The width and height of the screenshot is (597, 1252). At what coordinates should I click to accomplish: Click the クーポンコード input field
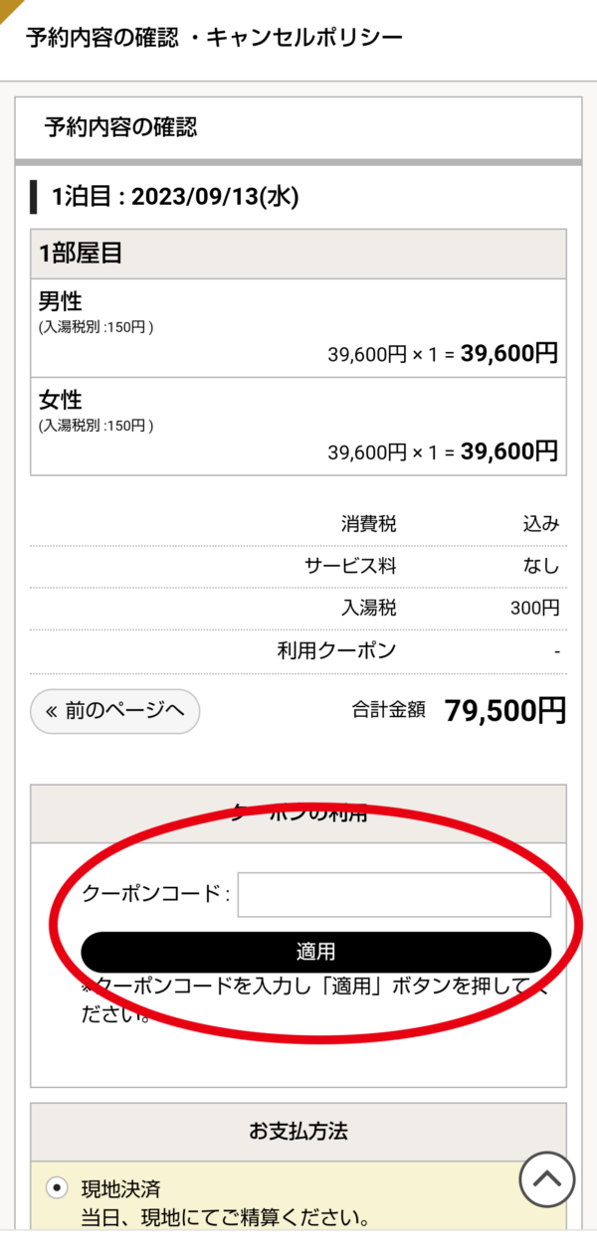coord(394,895)
